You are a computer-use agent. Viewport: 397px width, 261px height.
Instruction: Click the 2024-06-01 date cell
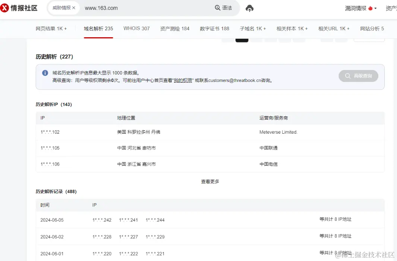[x=52, y=254]
